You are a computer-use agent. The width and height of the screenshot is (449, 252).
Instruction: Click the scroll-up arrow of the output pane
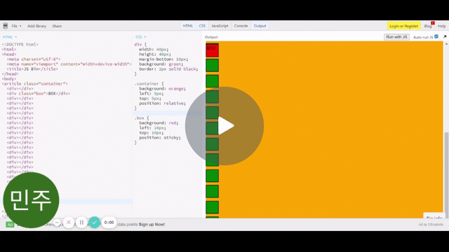pos(446,44)
